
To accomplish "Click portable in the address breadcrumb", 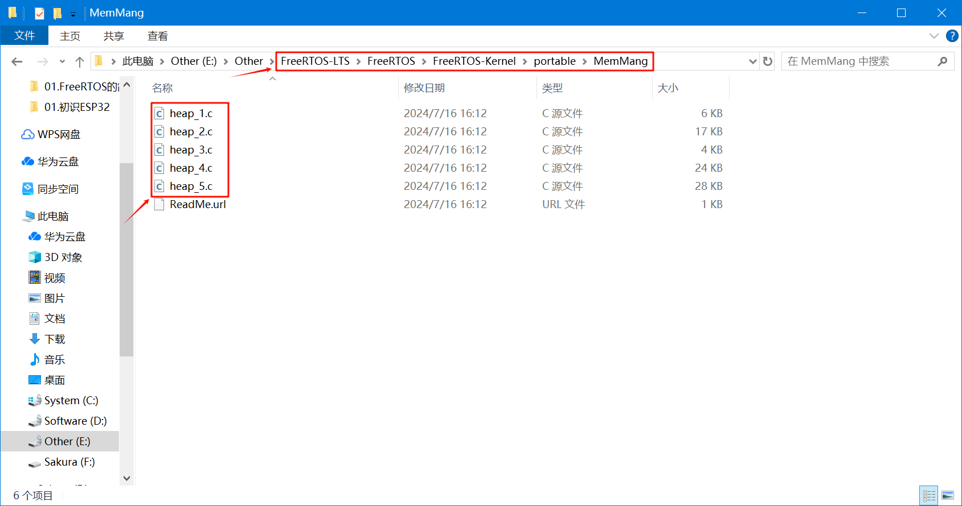I will [555, 61].
